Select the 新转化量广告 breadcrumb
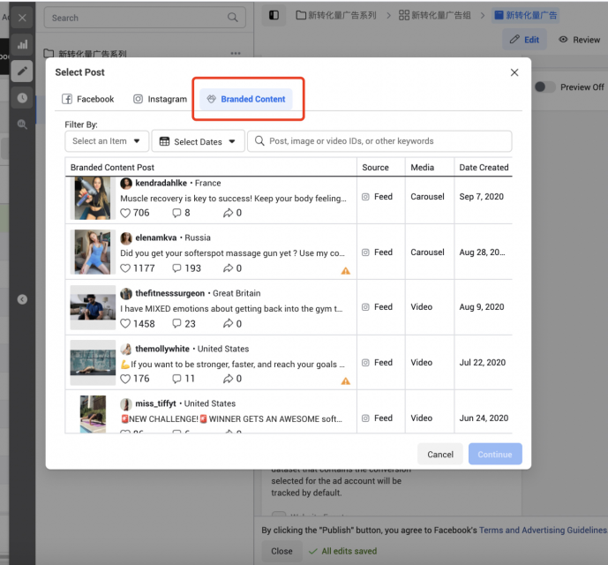Screen dimensions: 608x565 point(525,15)
